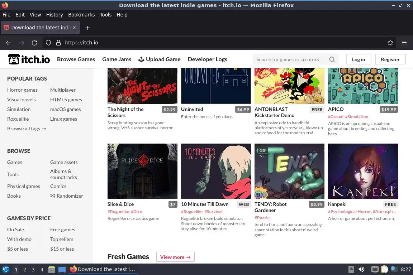This screenshot has width=413, height=275.
Task: Reload the page with refresh icon
Action: pos(34,43)
